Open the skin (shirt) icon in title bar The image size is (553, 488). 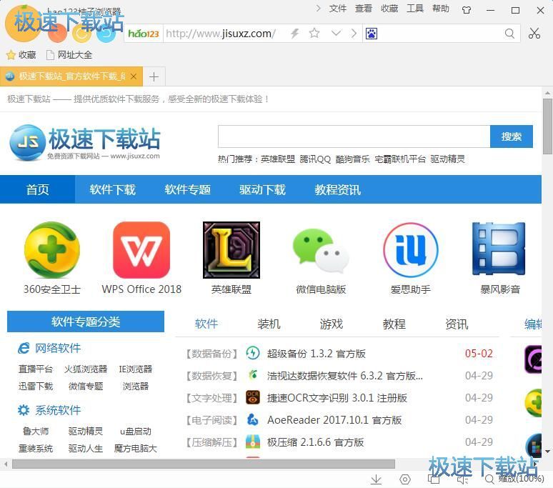[x=467, y=10]
